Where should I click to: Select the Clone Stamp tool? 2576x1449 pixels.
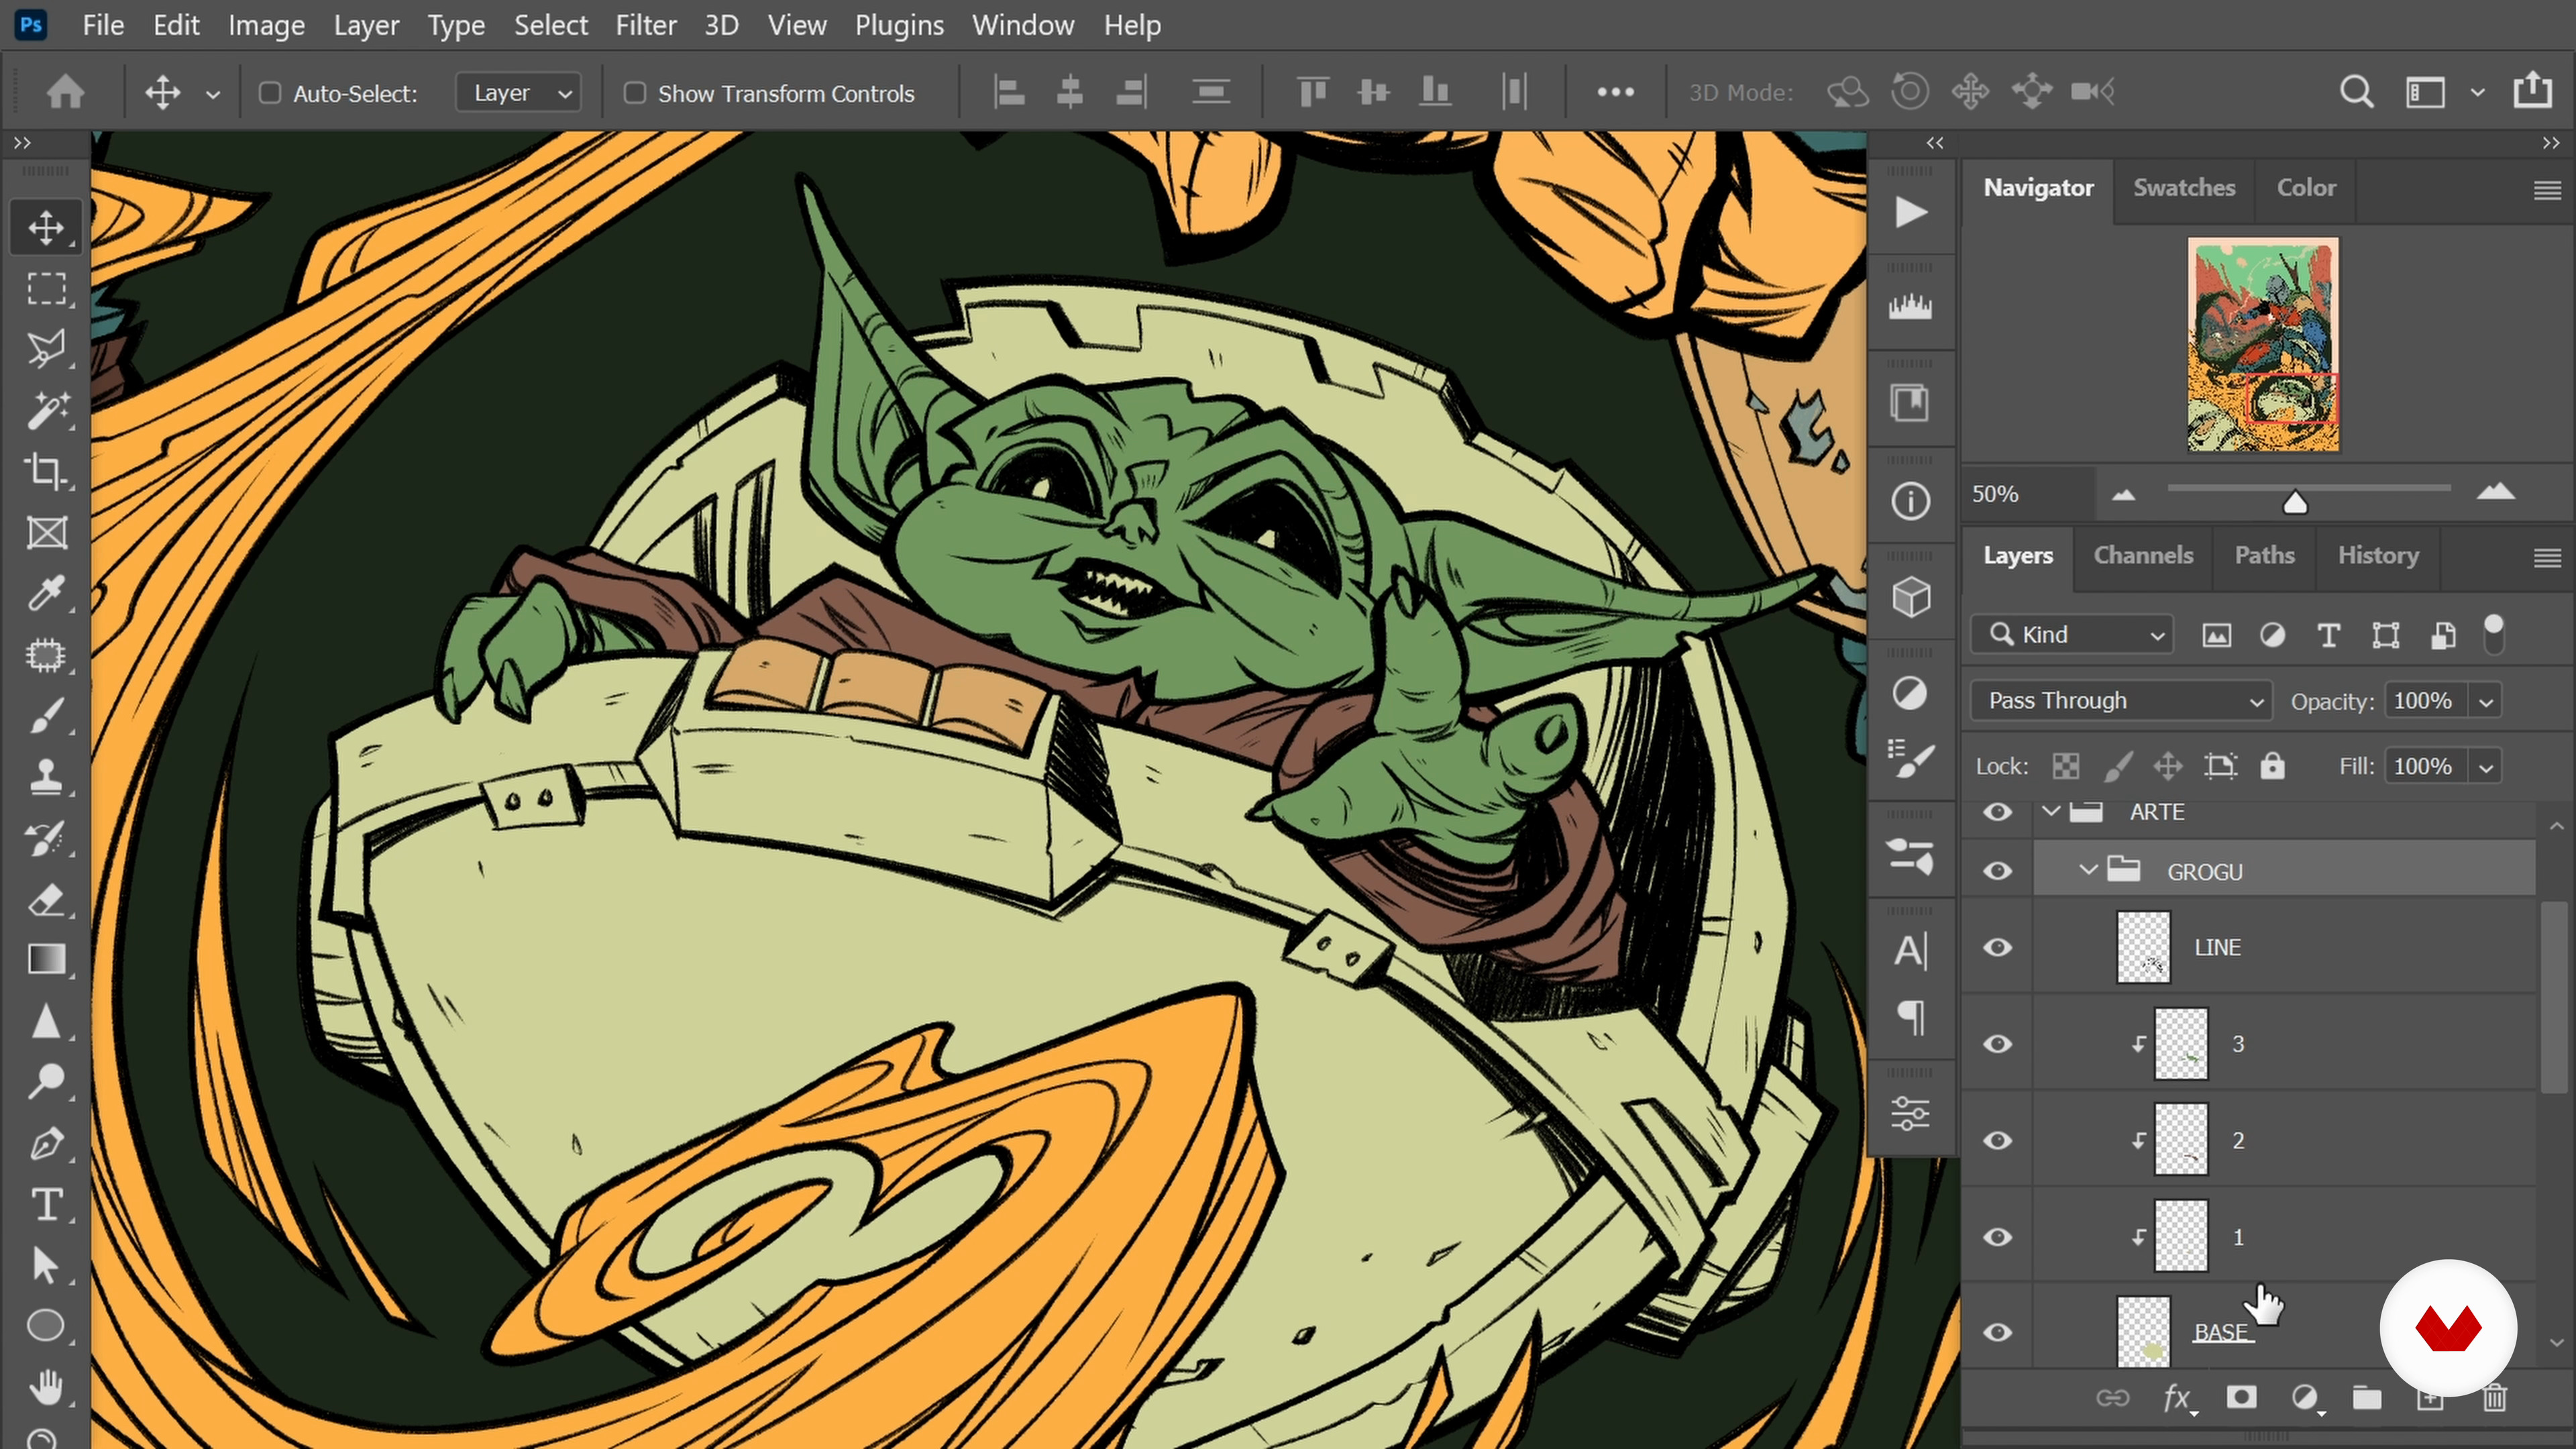click(46, 777)
